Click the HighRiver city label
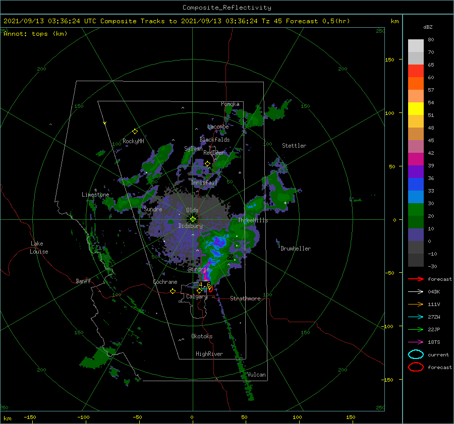The width and height of the screenshot is (454, 424). click(x=209, y=354)
